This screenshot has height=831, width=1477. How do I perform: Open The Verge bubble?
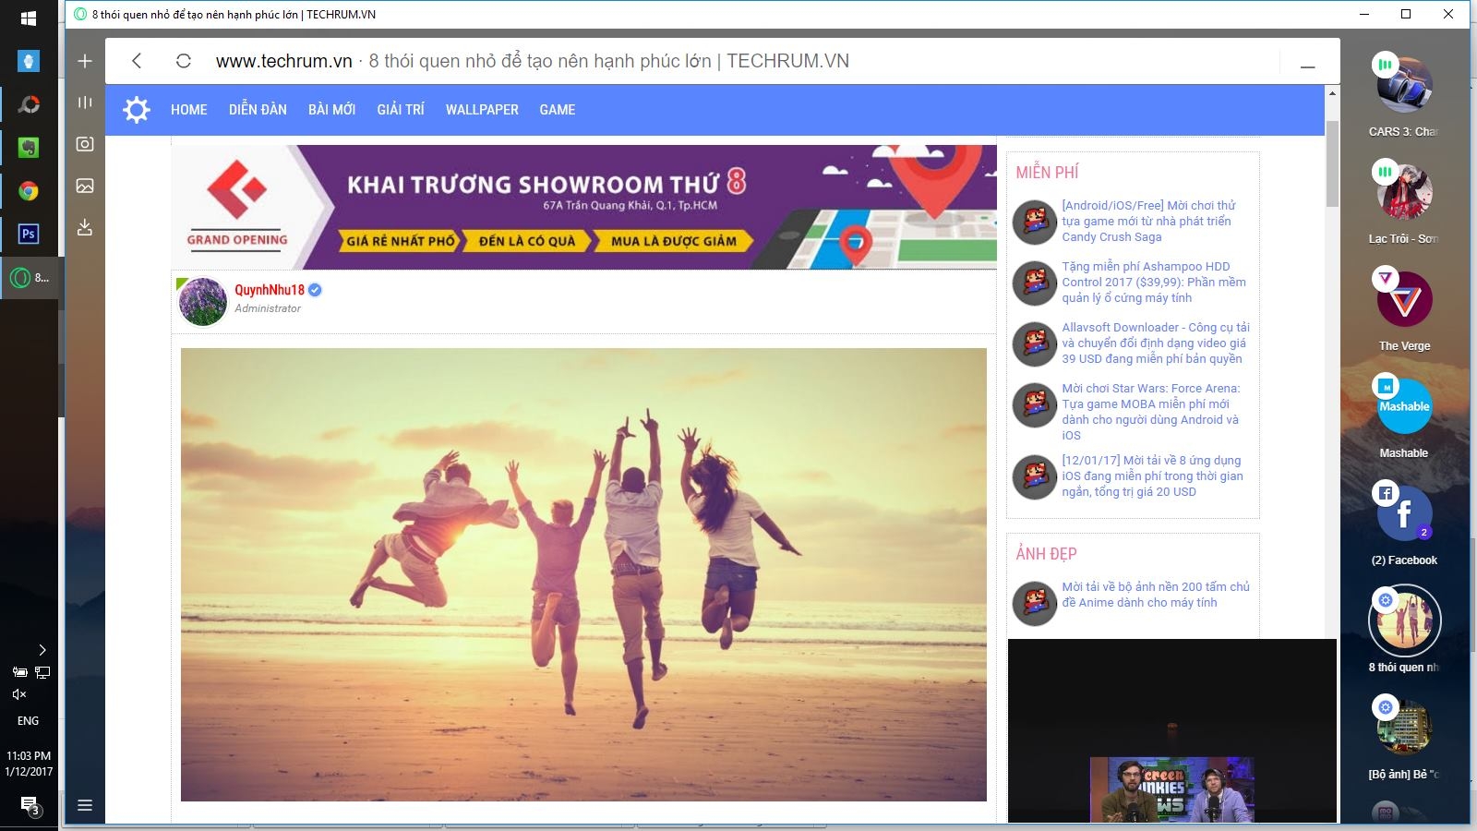(1404, 298)
